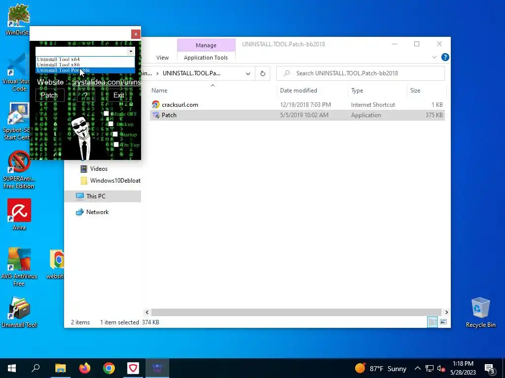Sort files by Type column
The width and height of the screenshot is (505, 378).
click(357, 91)
